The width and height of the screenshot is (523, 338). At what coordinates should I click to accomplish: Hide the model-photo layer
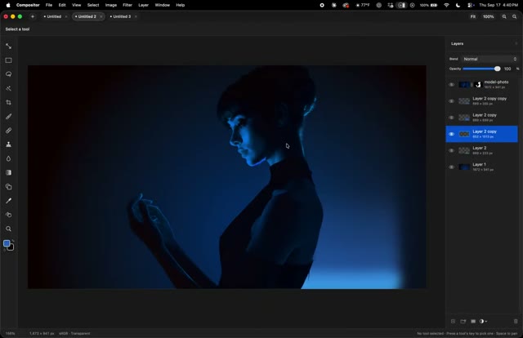(x=451, y=85)
